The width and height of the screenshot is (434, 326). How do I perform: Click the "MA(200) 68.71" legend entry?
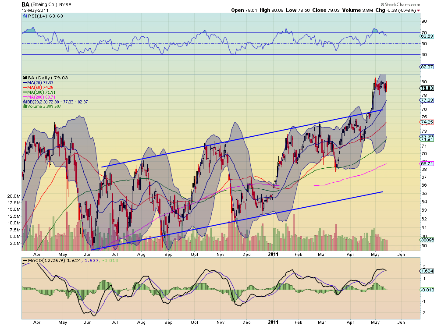pyautogui.click(x=41, y=97)
